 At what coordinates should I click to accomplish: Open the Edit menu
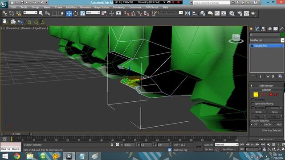click(x=14, y=7)
